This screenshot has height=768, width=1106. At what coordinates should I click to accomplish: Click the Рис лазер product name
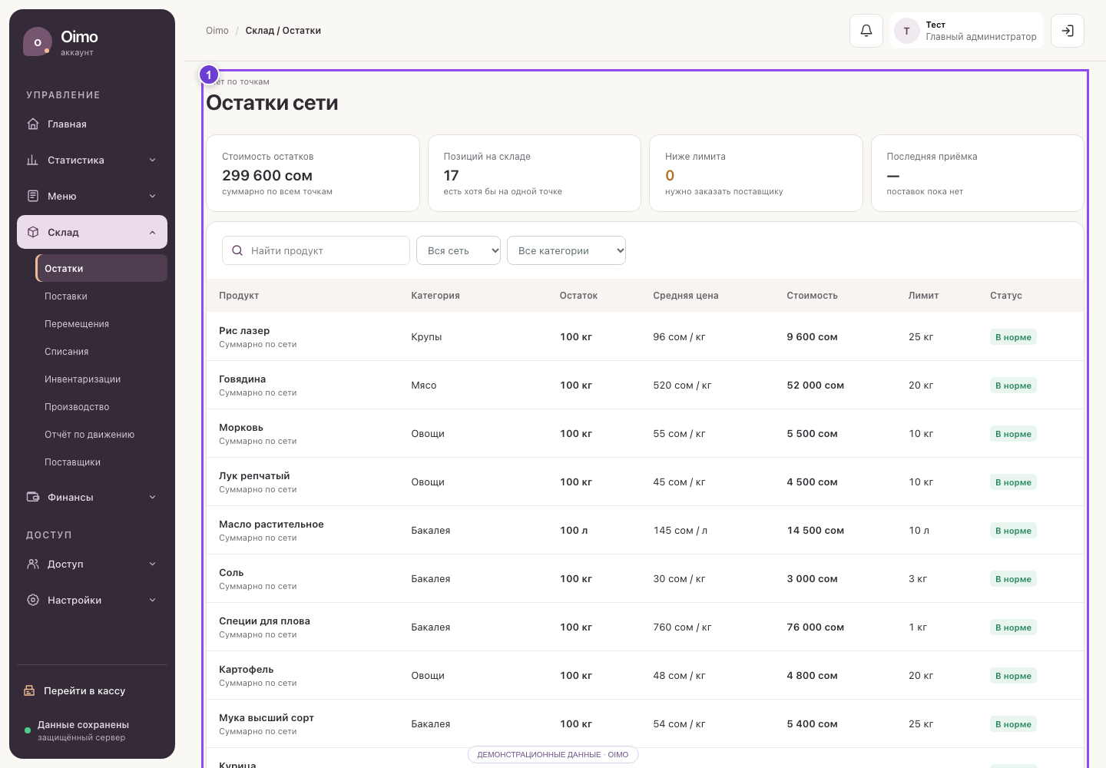[244, 330]
